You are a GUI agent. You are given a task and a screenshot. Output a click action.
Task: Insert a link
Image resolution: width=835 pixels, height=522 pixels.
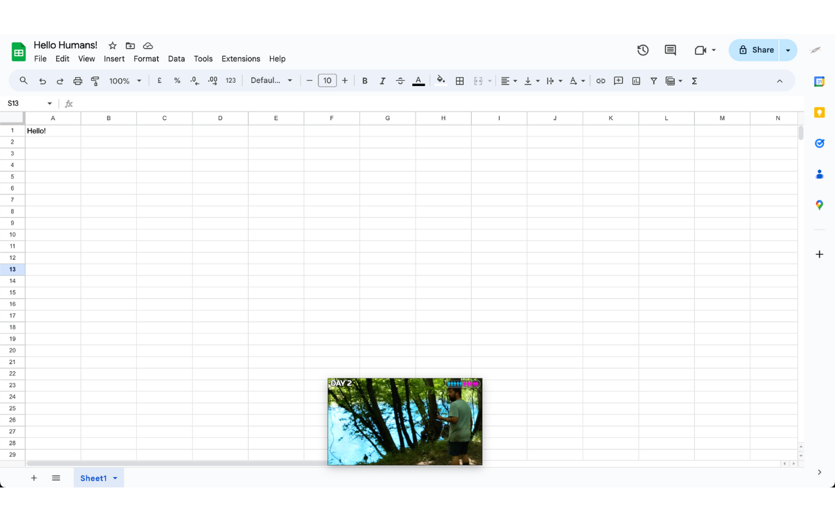601,81
